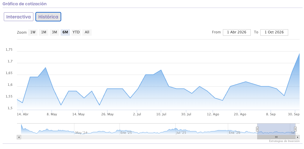The image size is (304, 149).
Task: Click the horizontal scrollbar thumb
Action: tap(276, 137)
